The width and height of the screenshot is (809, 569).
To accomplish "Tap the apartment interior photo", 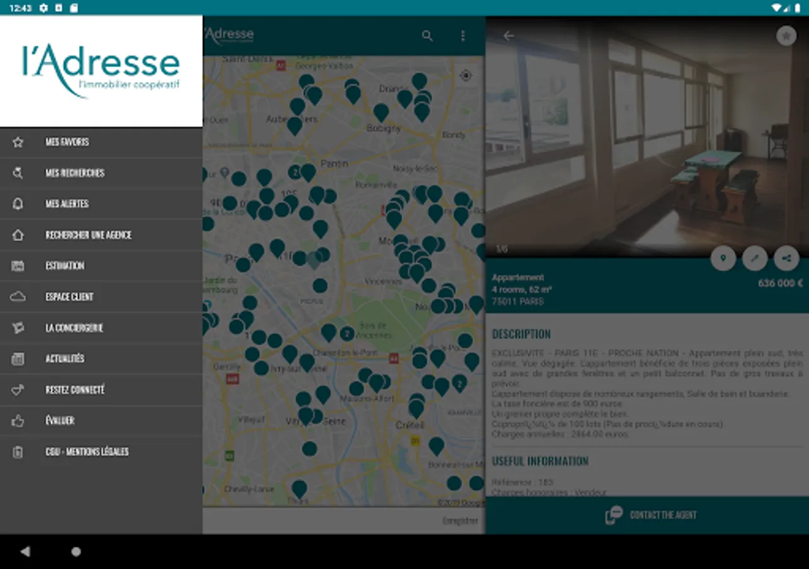I will pyautogui.click(x=647, y=136).
